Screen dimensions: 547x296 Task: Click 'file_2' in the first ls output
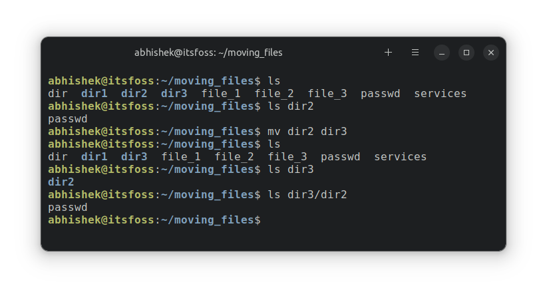coord(274,93)
